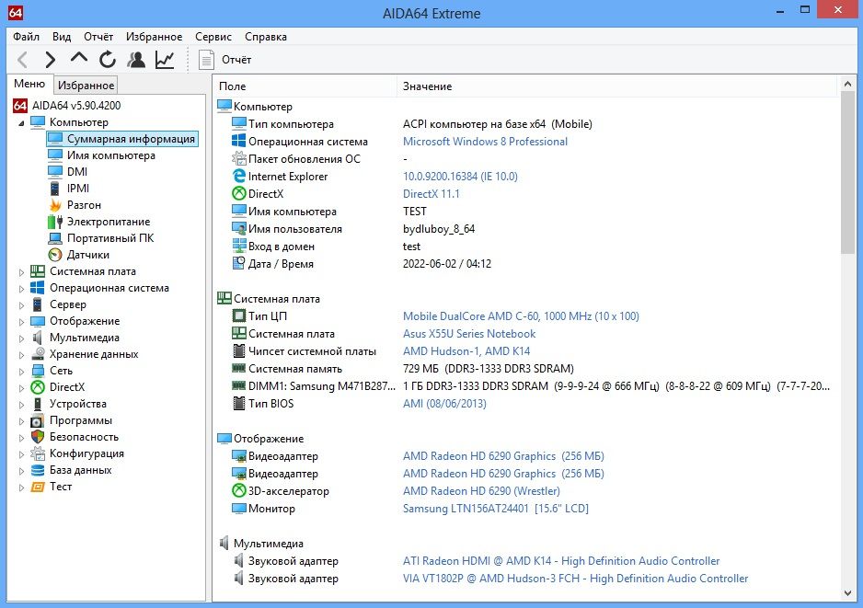Click the vertical scrollbar thumb in report
The width and height of the screenshot is (863, 608).
click(847, 173)
